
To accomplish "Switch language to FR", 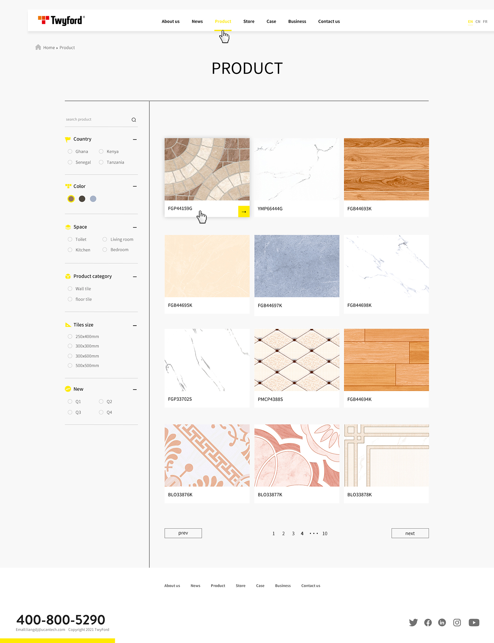I will coord(485,22).
